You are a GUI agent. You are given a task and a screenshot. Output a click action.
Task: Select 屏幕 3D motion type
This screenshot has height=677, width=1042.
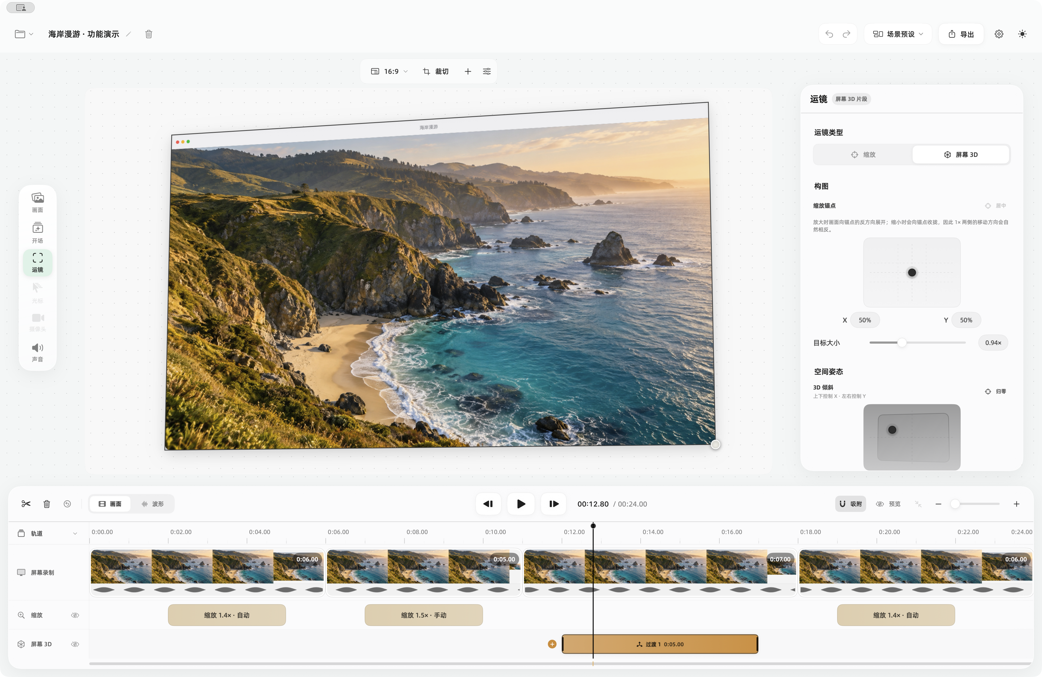click(961, 154)
